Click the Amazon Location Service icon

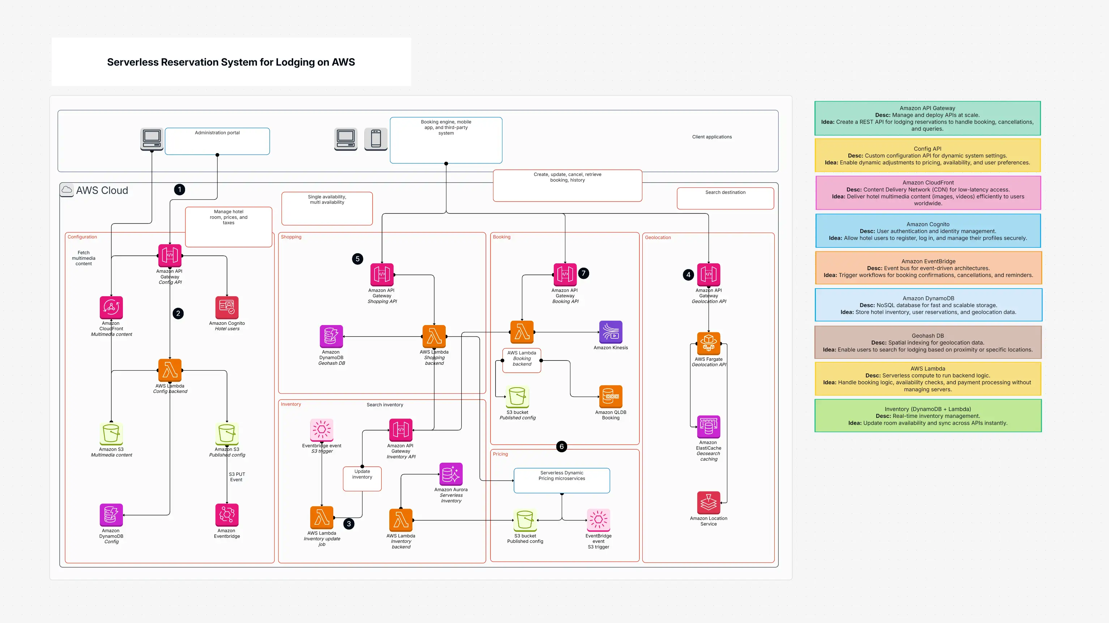click(708, 502)
